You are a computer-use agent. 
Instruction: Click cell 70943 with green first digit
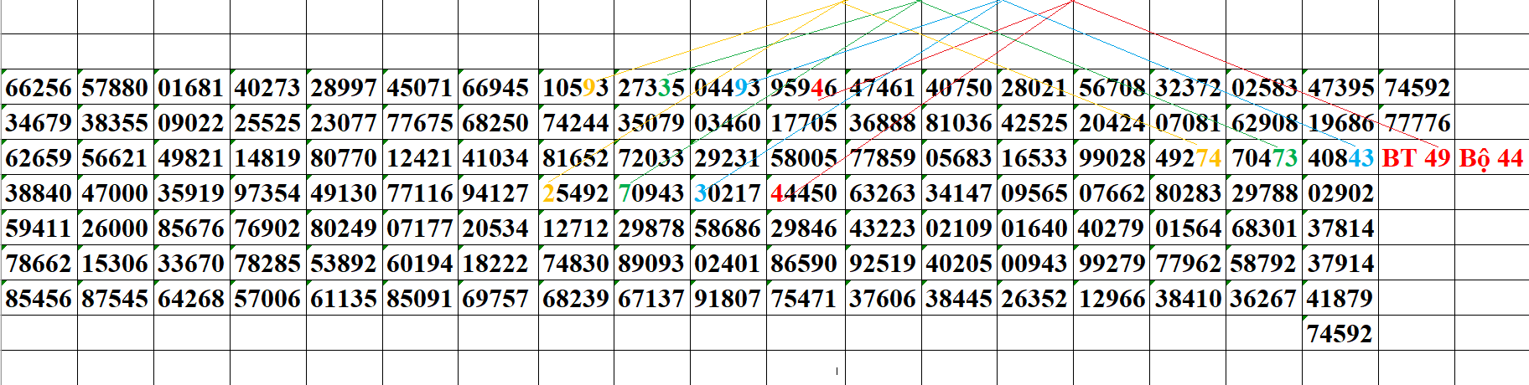[651, 193]
